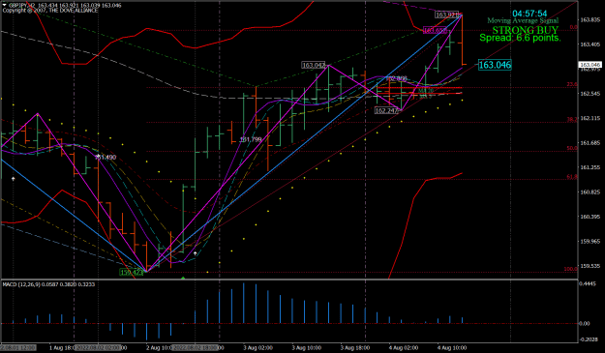Select the 0.4445 MACD scale value
Viewport: 605px width, 353px height.
coord(589,283)
